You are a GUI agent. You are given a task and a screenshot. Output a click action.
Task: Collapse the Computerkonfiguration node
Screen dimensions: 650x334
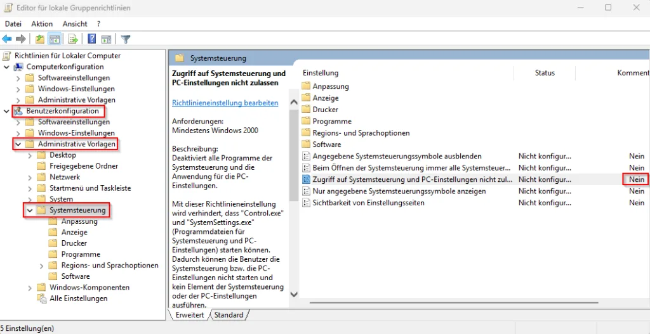[x=6, y=67]
